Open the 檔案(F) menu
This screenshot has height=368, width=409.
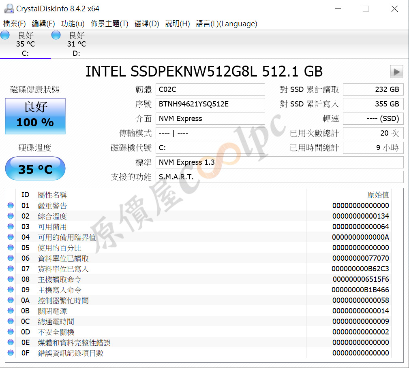[14, 24]
